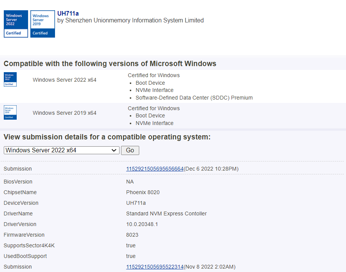Click the Phoenix 8020 chipset value

[x=143, y=192]
